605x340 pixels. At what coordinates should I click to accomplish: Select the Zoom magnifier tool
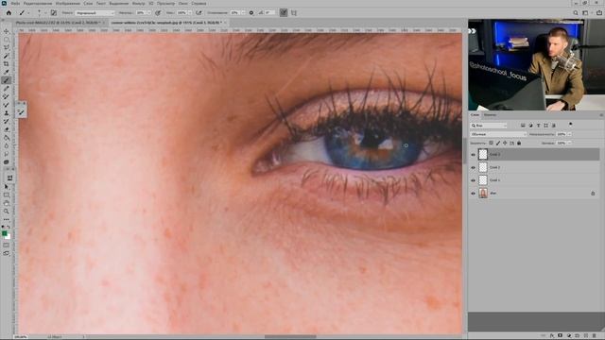point(7,212)
